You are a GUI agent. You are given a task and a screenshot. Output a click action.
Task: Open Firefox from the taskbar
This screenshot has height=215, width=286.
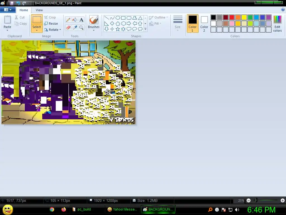(x=63, y=209)
